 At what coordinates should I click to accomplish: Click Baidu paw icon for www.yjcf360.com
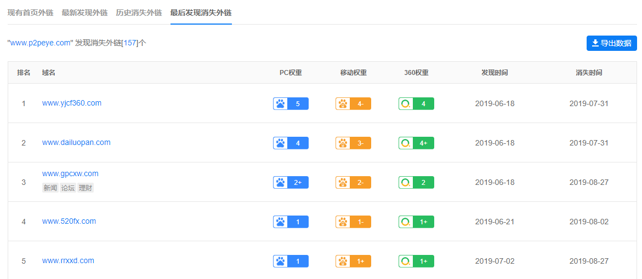(281, 104)
